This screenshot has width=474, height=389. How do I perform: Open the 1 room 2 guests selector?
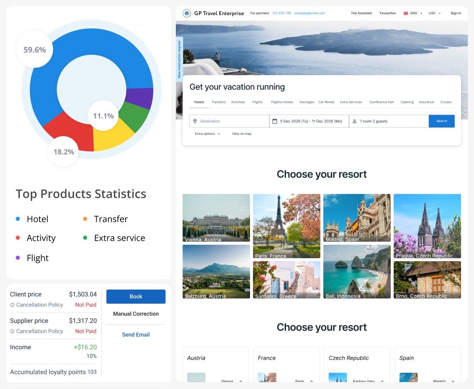389,121
